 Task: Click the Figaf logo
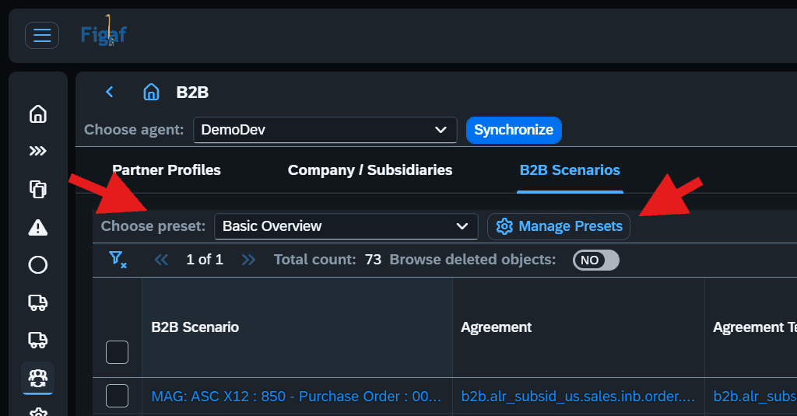pyautogui.click(x=104, y=32)
